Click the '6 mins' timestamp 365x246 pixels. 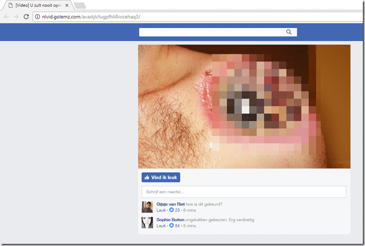(x=189, y=210)
